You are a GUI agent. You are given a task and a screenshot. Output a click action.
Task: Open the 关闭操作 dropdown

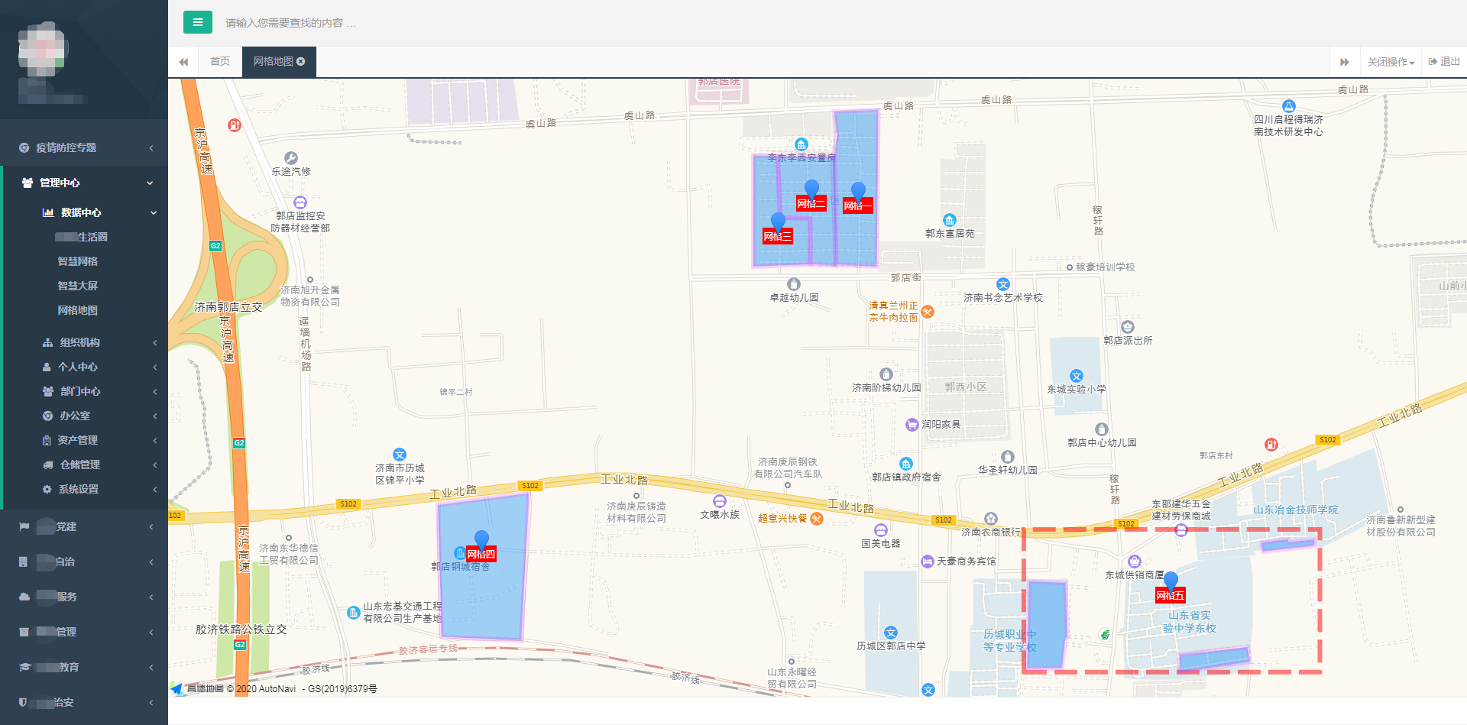pos(1391,62)
